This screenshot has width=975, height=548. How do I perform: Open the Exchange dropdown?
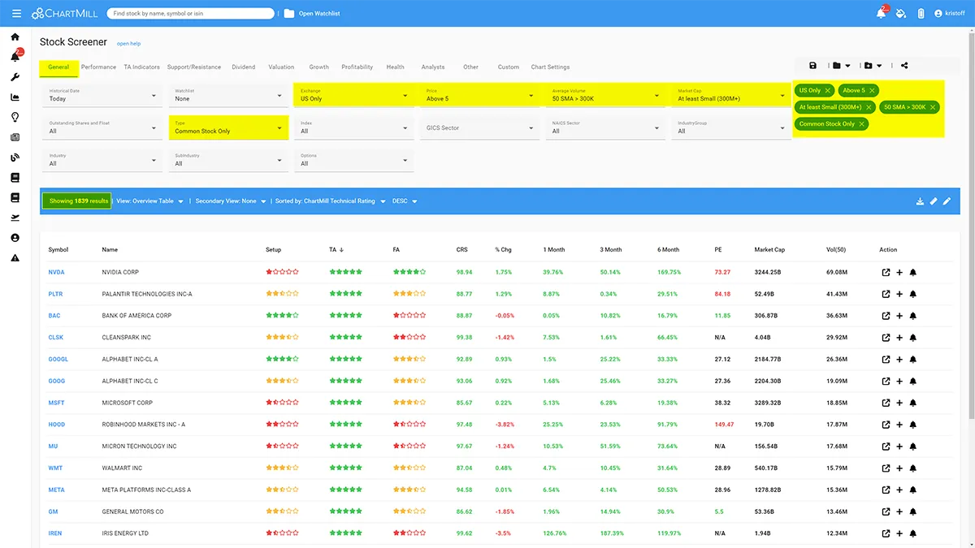353,96
